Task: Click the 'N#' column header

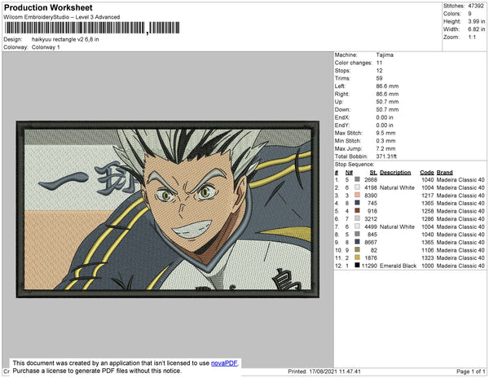Action: [x=349, y=173]
